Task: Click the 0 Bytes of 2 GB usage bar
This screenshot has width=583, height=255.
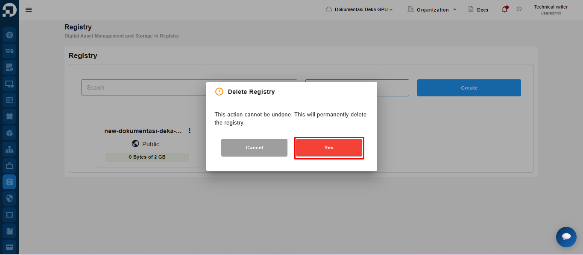Action: (x=147, y=157)
